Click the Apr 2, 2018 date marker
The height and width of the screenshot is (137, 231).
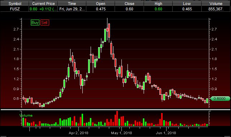(x=78, y=133)
